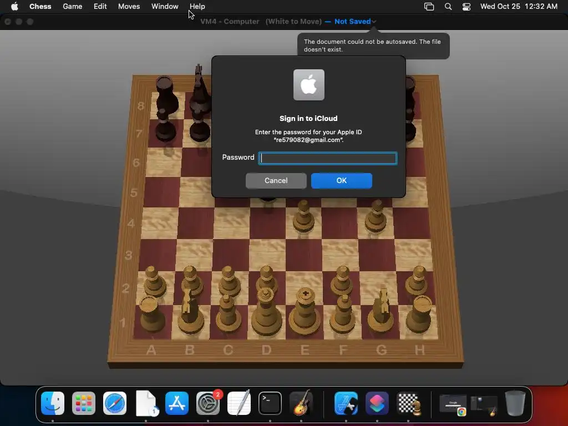568x426 pixels.
Task: Open Trash from the Dock
Action: click(515, 403)
